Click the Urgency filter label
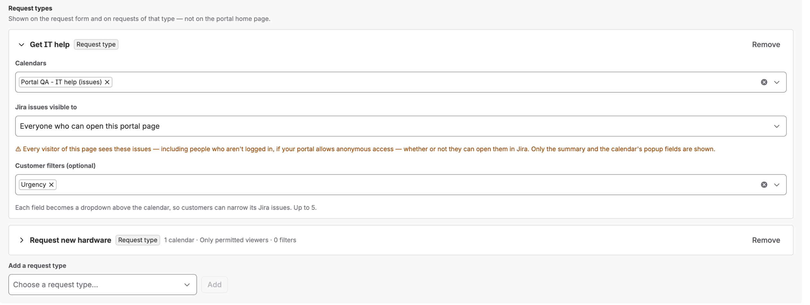Screen dimensions: 810x305 point(33,185)
